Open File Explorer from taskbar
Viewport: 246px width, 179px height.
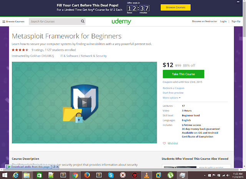27,175
